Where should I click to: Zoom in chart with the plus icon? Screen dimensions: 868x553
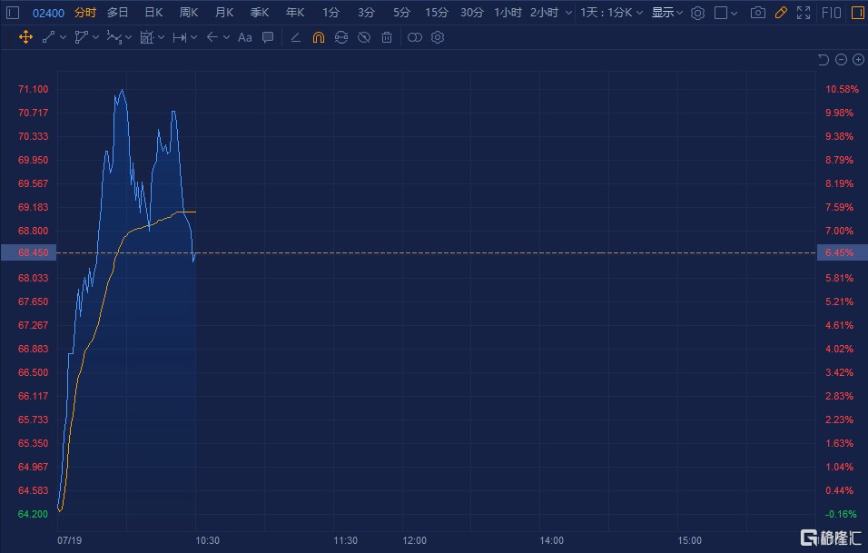click(858, 60)
